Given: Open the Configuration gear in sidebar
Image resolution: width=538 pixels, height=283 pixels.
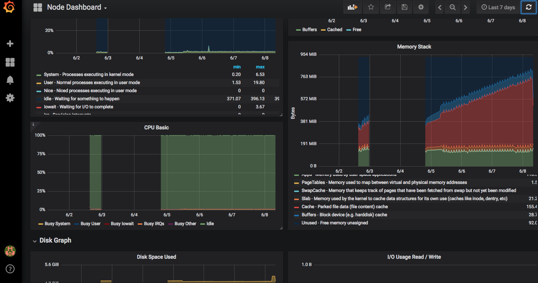Looking at the screenshot, I should [10, 98].
